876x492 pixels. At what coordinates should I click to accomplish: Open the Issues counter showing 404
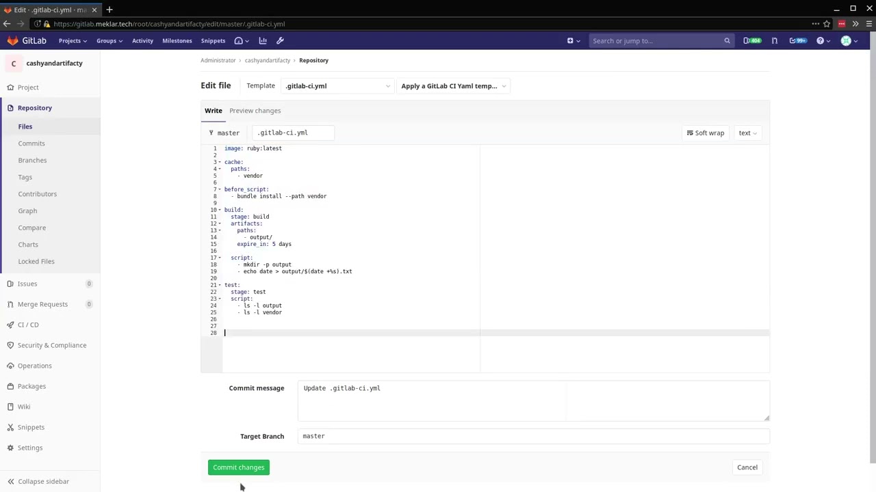click(752, 40)
